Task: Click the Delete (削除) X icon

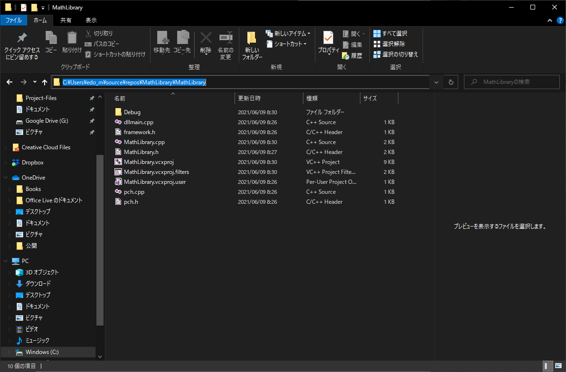Action: click(206, 37)
